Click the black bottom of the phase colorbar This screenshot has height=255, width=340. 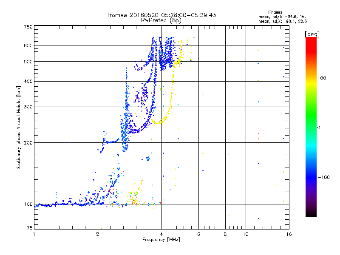tap(311, 214)
